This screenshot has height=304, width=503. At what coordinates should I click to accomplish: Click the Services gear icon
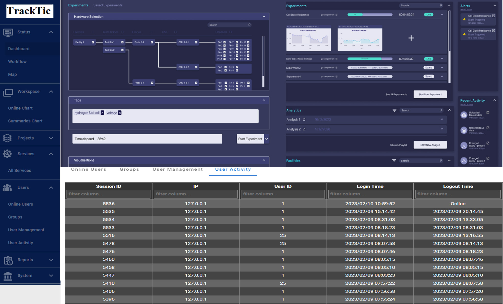(x=7, y=154)
